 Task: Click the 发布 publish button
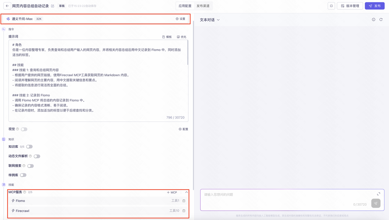[x=375, y=6]
